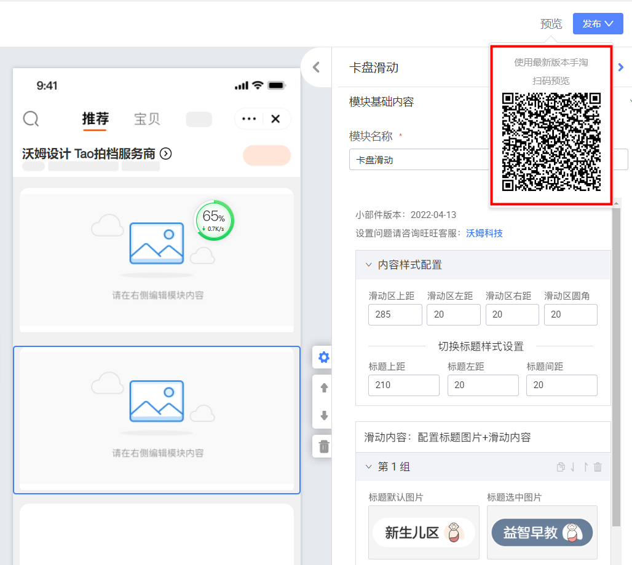This screenshot has width=632, height=565.
Task: Open the 沃姆科技 support link
Action: 484,233
